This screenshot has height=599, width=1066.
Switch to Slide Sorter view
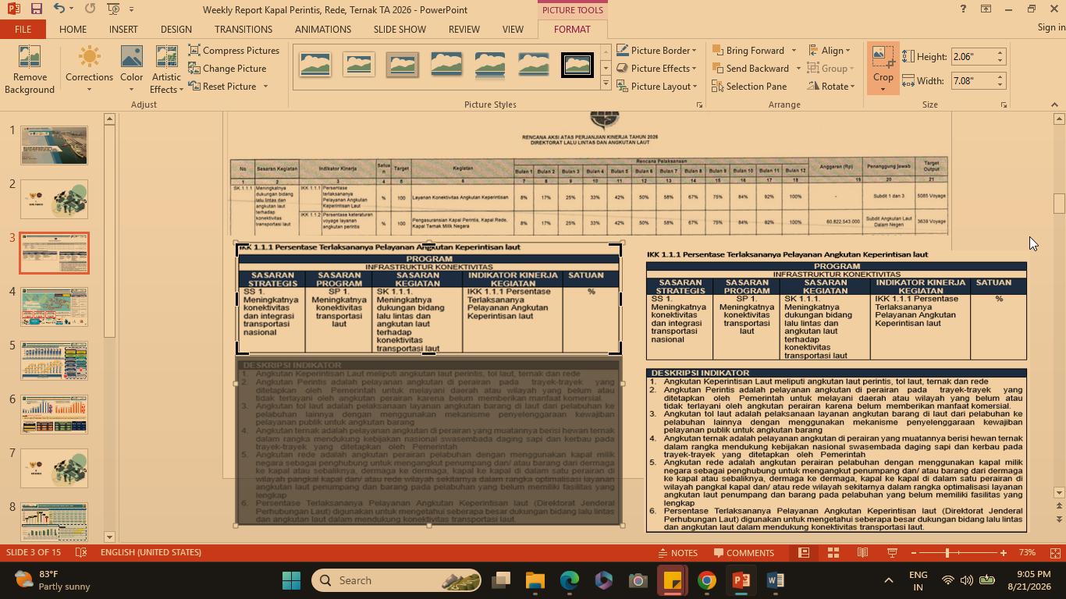point(833,552)
